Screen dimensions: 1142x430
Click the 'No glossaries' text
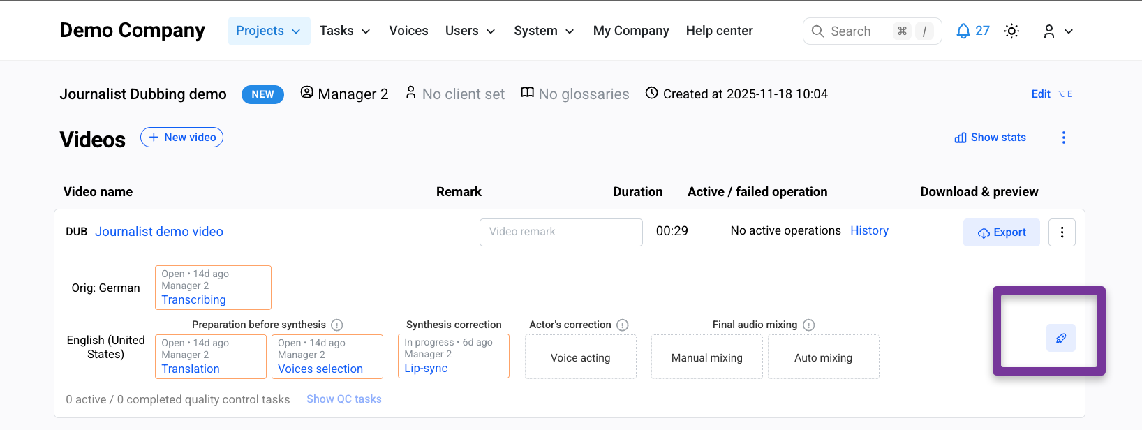tap(584, 94)
